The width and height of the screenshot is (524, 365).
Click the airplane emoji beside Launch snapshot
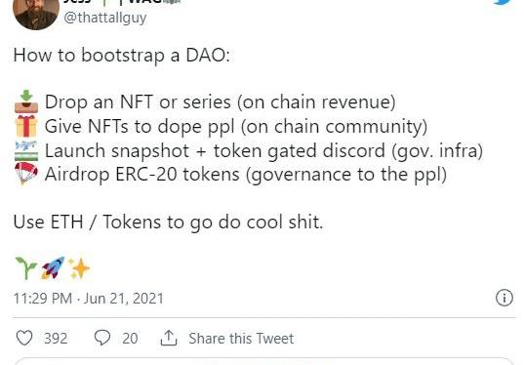click(x=26, y=150)
